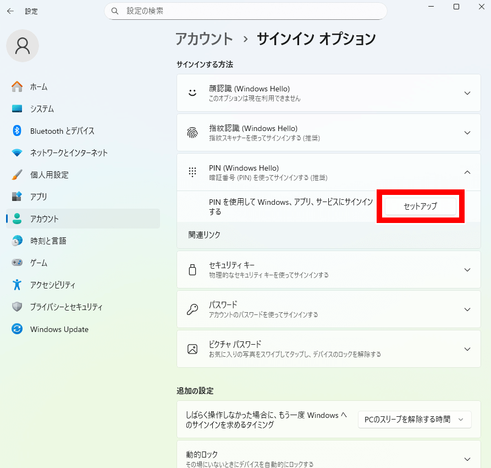Open the Windows Update icon
The image size is (491, 468).
click(17, 329)
